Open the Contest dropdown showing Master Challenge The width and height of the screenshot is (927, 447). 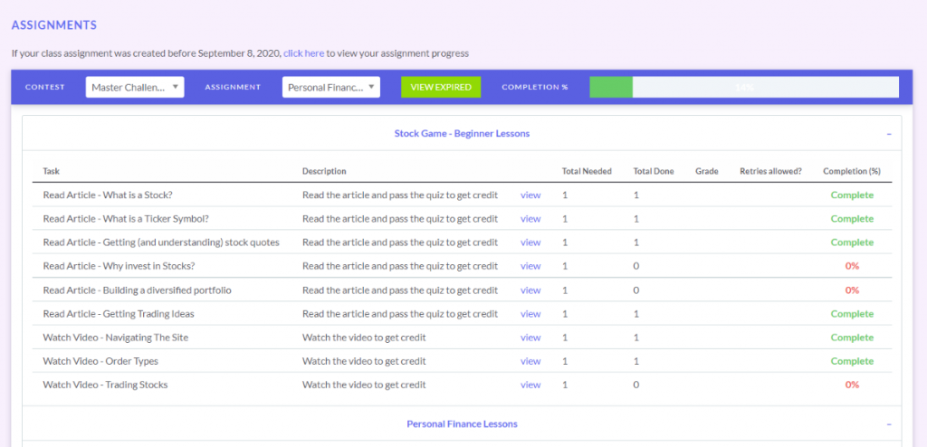pyautogui.click(x=135, y=87)
